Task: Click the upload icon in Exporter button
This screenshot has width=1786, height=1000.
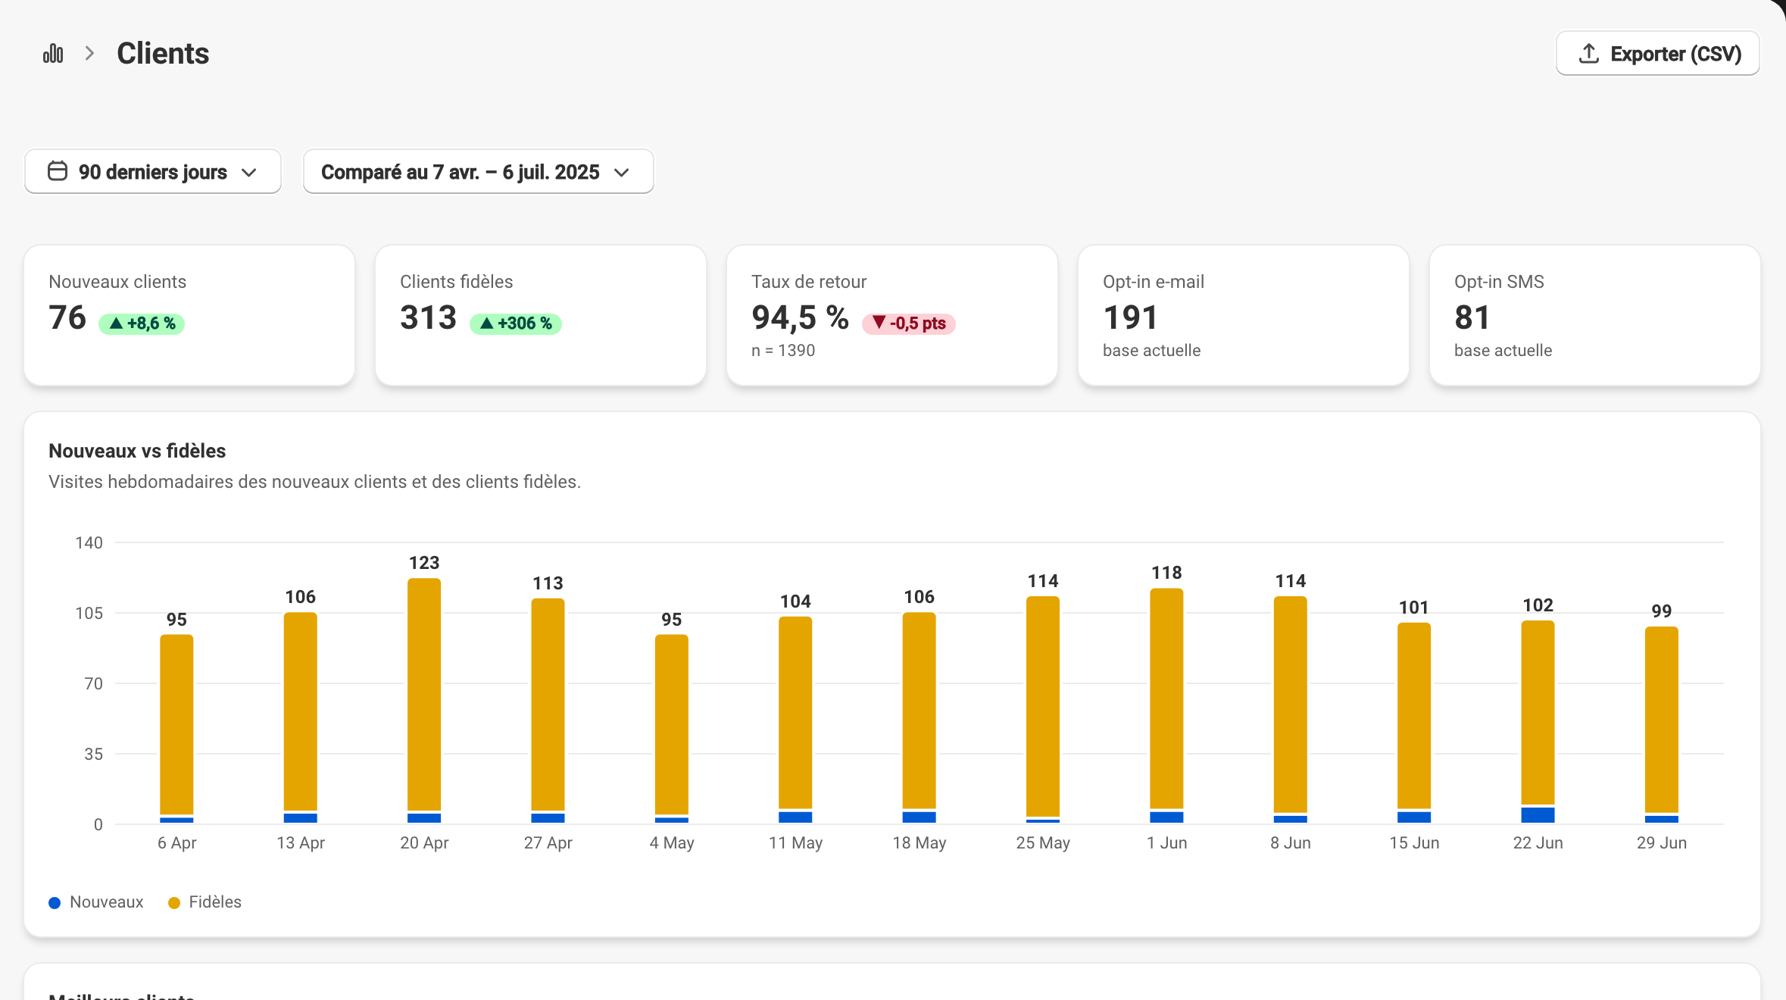Action: pos(1589,54)
